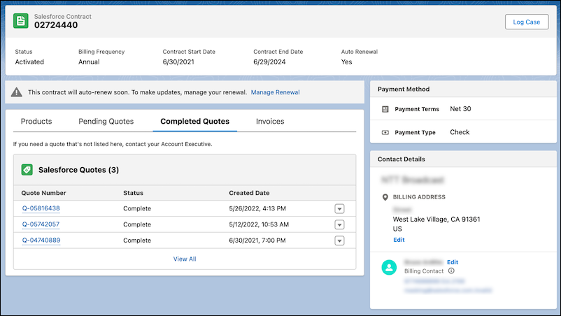561x316 pixels.
Task: Open row menu for quote Q-05742057
Action: 339,225
